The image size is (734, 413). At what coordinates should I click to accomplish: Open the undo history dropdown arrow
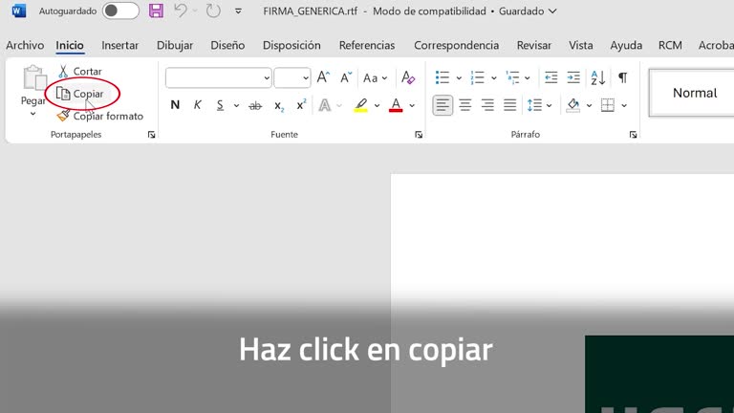pyautogui.click(x=195, y=11)
